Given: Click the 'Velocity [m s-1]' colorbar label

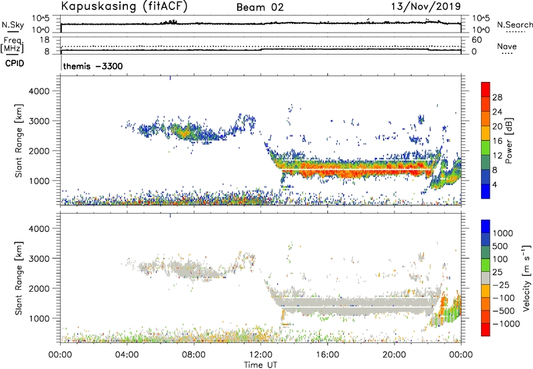Looking at the screenshot, I should (x=526, y=278).
